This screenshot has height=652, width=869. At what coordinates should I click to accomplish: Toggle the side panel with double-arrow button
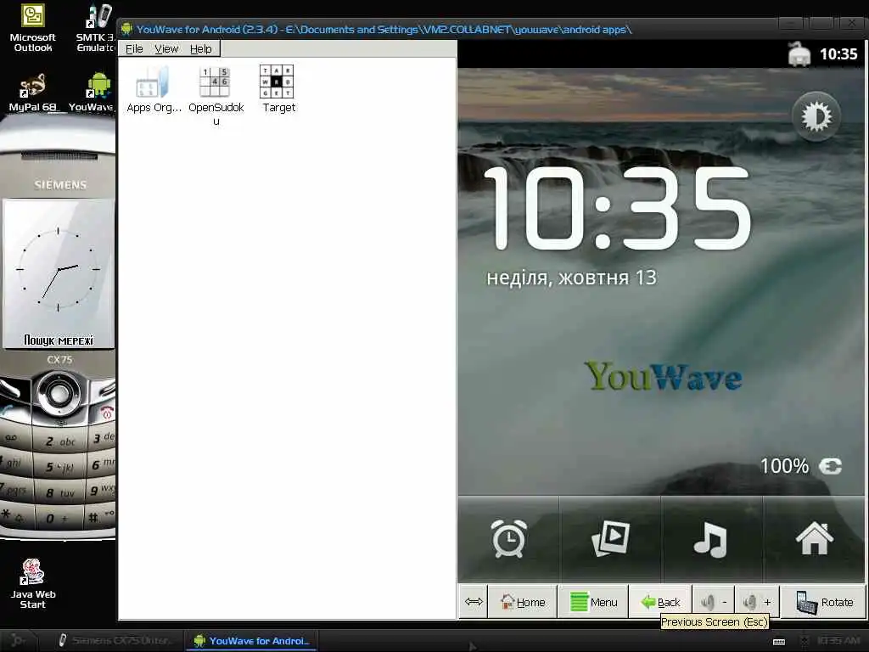point(474,602)
